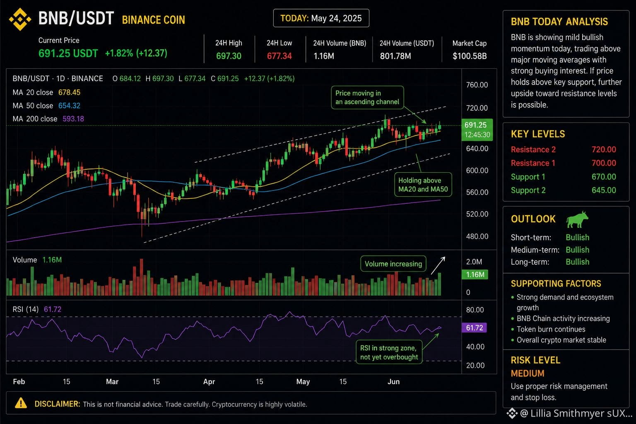
Task: Click the KEY LEVELS heading
Action: [x=538, y=134]
